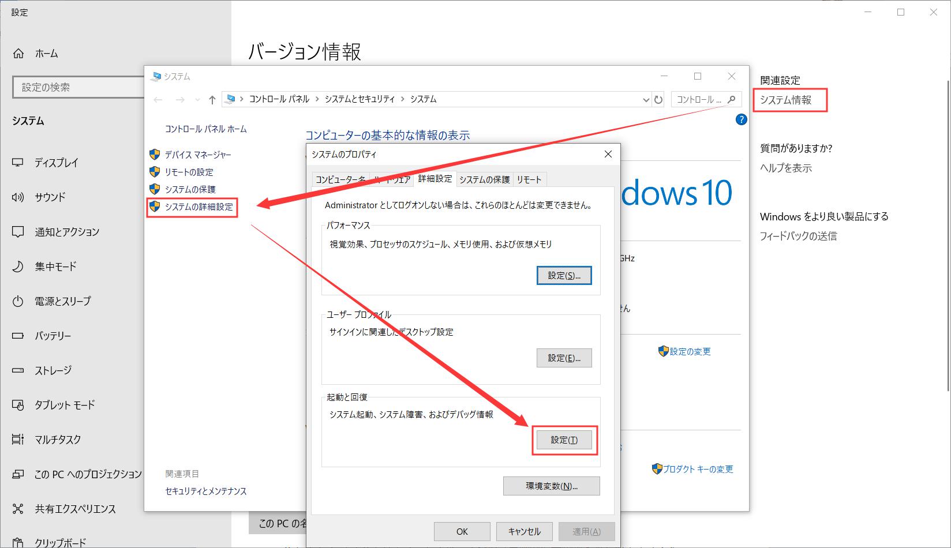Open the Storage drive icon
951x548 pixels.
(x=18, y=370)
